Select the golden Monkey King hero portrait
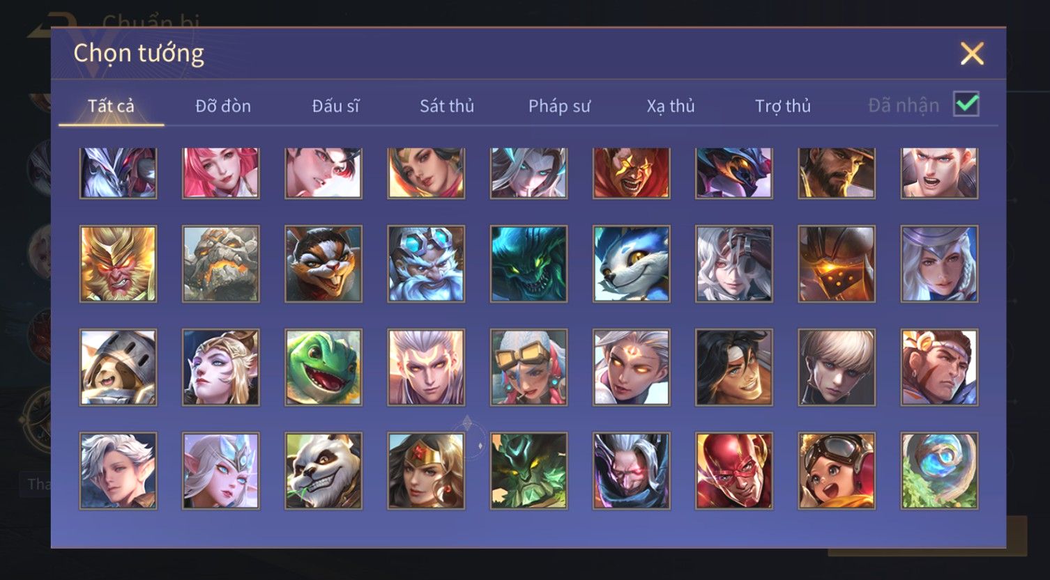 click(119, 264)
